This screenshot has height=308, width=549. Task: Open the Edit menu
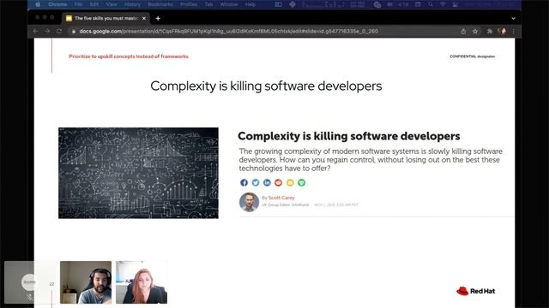[94, 4]
